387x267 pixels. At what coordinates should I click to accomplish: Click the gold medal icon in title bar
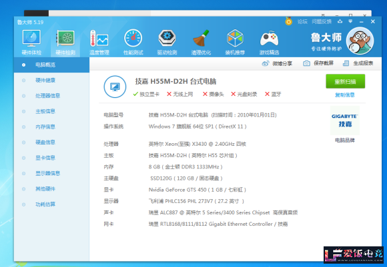tap(288, 21)
